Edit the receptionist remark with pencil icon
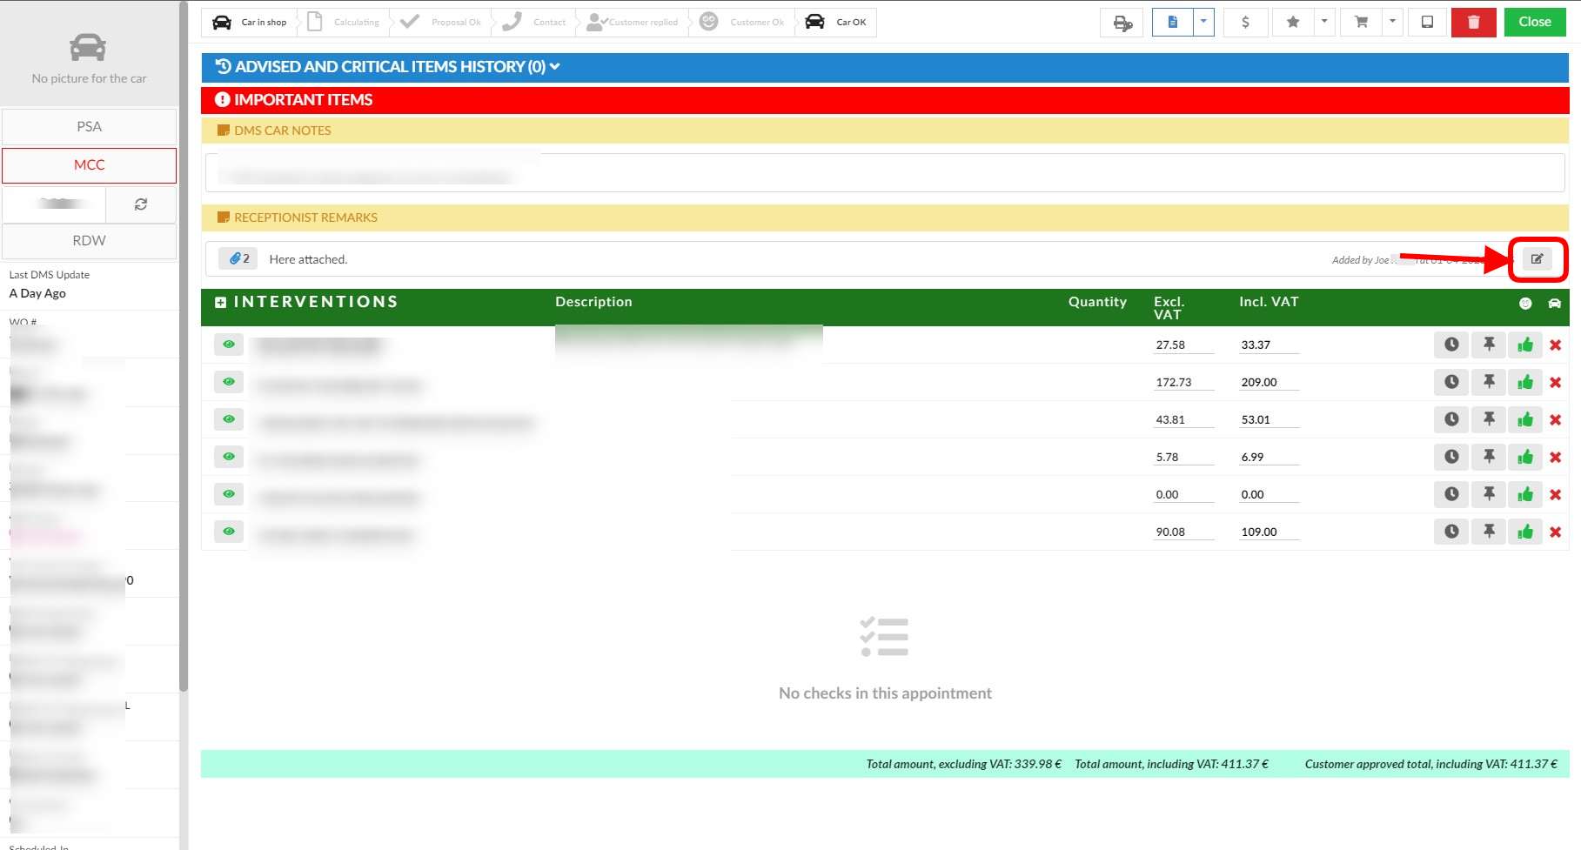1581x850 pixels. click(x=1537, y=259)
